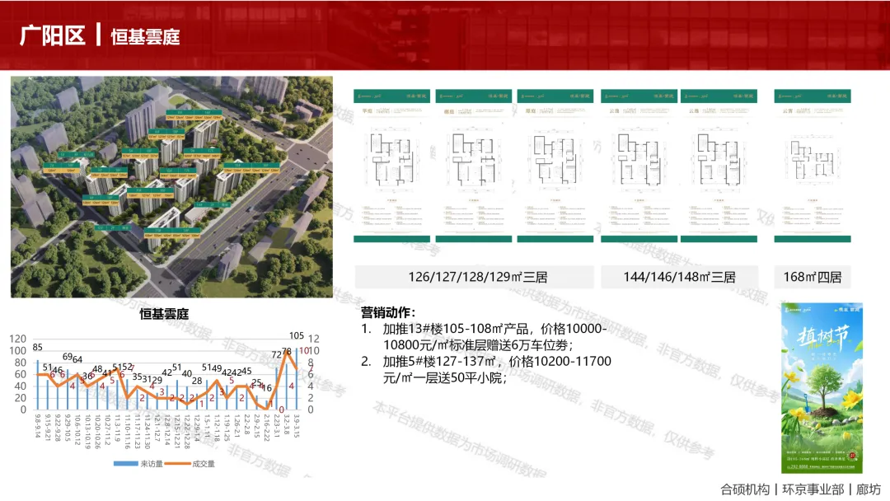Select the 144/146/148㎡三居 label
This screenshot has height=501, width=890.
click(x=679, y=277)
